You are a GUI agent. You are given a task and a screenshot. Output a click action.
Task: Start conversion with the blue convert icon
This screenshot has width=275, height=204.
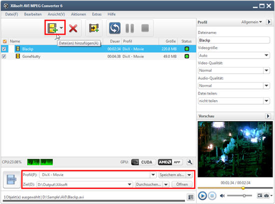coord(114,28)
